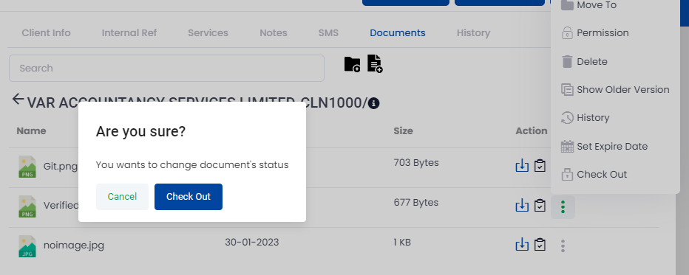Screen dimensions: 689x275
Task: Click the 677 Bytes size value
Action: 416,202
